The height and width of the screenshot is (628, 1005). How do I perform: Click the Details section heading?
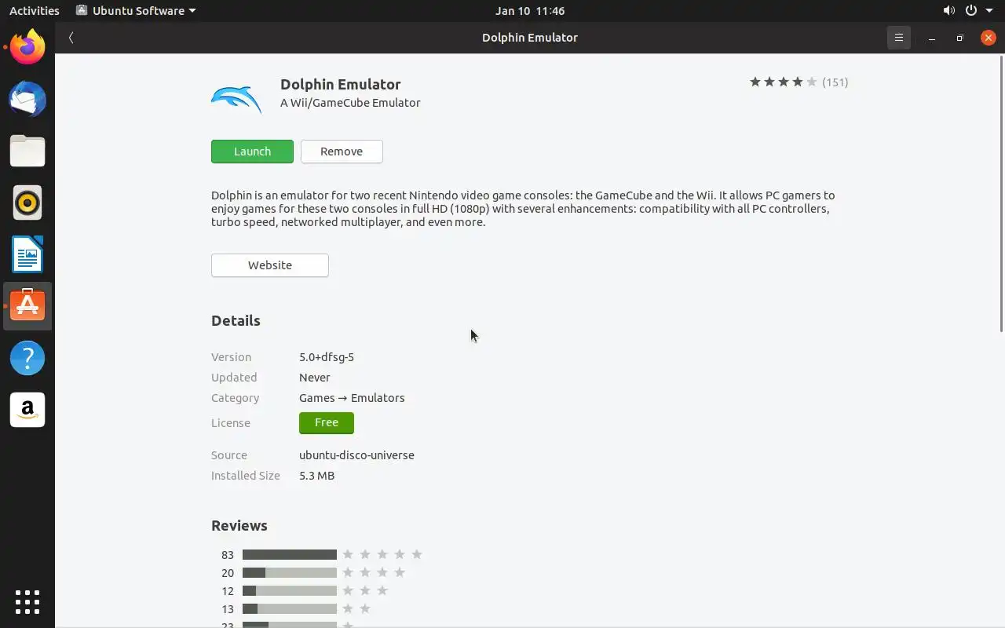[236, 320]
